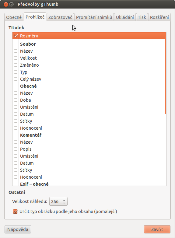Screen dimensions: 175x238
Task: Go to the Ukládání tab
Action: pos(125,17)
